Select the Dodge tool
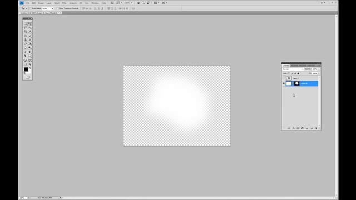 click(x=29, y=48)
